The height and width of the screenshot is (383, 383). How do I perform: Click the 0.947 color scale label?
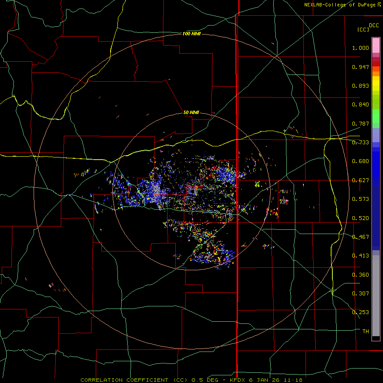point(360,67)
